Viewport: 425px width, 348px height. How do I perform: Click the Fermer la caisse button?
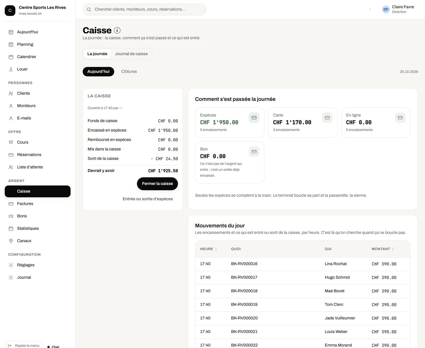click(x=157, y=184)
